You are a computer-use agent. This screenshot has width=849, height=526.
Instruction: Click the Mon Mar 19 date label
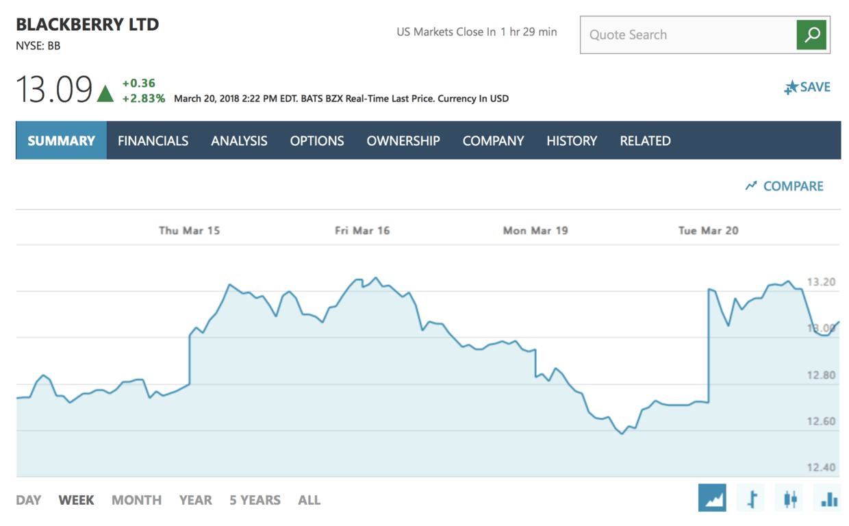(x=535, y=230)
